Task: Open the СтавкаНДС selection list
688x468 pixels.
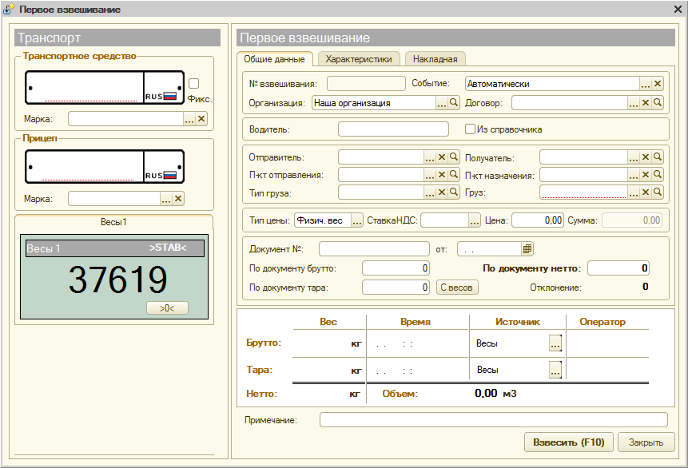Action: pyautogui.click(x=475, y=220)
